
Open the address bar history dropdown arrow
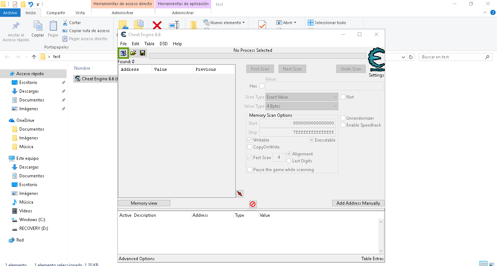coord(403,57)
